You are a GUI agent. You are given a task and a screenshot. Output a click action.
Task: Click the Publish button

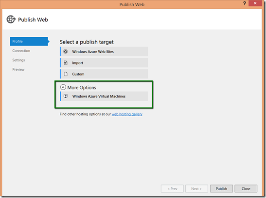(x=221, y=188)
